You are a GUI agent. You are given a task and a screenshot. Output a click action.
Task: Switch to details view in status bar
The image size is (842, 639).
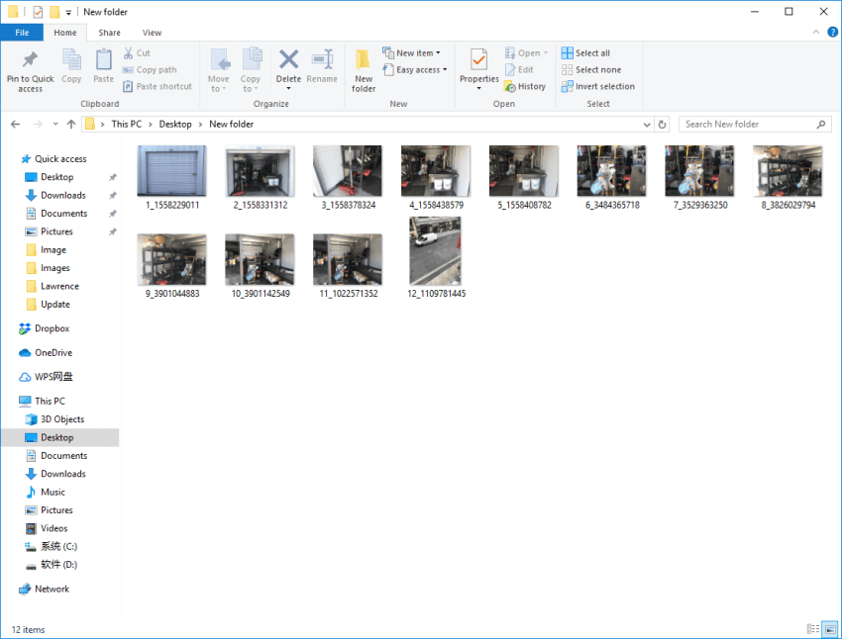coord(812,629)
